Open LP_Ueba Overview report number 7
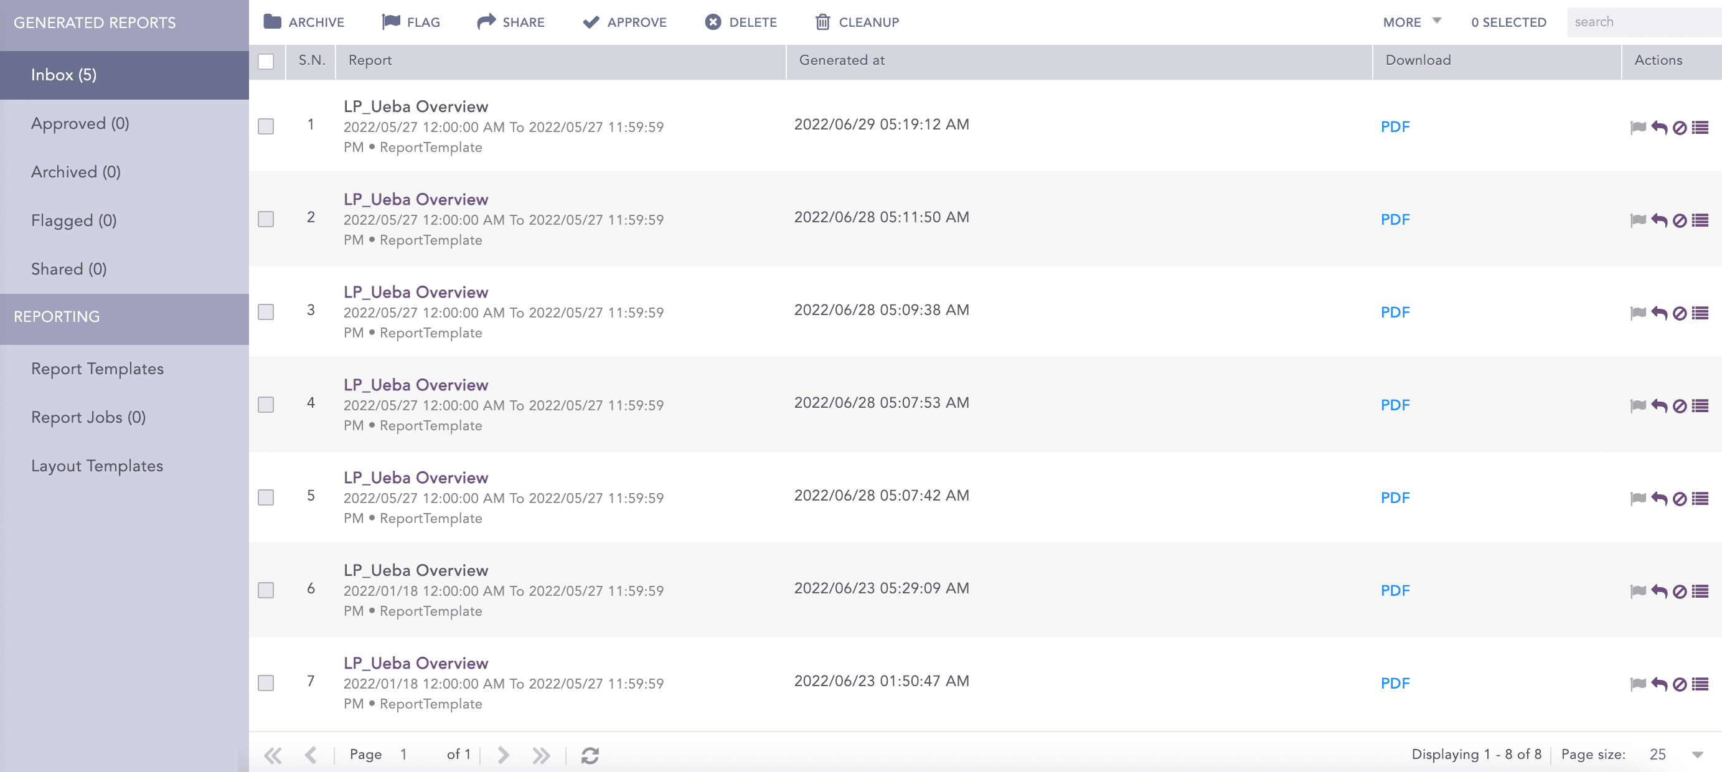This screenshot has width=1722, height=772. click(x=415, y=663)
